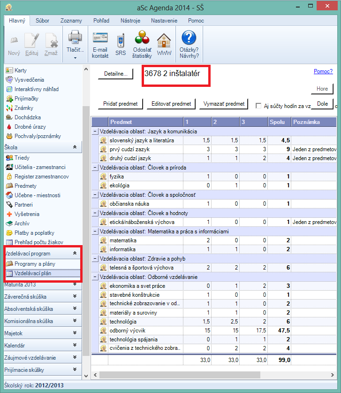The image size is (341, 393).
Task: Open Učitelia - zamestnanci item
Action: pyautogui.click(x=36, y=167)
